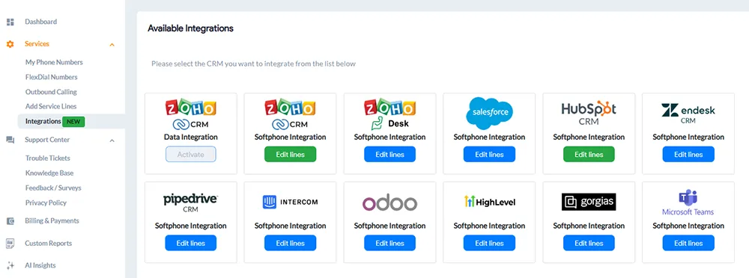749x278 pixels.
Task: Click Edit lines under HubSpot CRM
Action: point(589,155)
